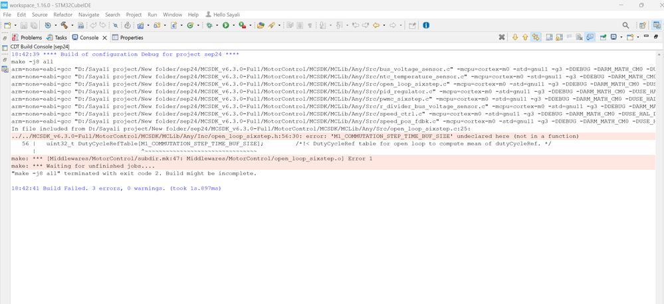The width and height of the screenshot is (664, 304).
Task: Click the New source folder icon
Action: 157,25
